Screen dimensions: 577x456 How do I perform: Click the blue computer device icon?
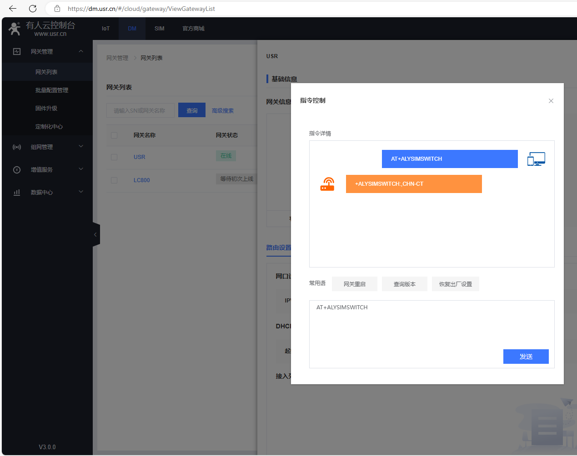click(536, 159)
